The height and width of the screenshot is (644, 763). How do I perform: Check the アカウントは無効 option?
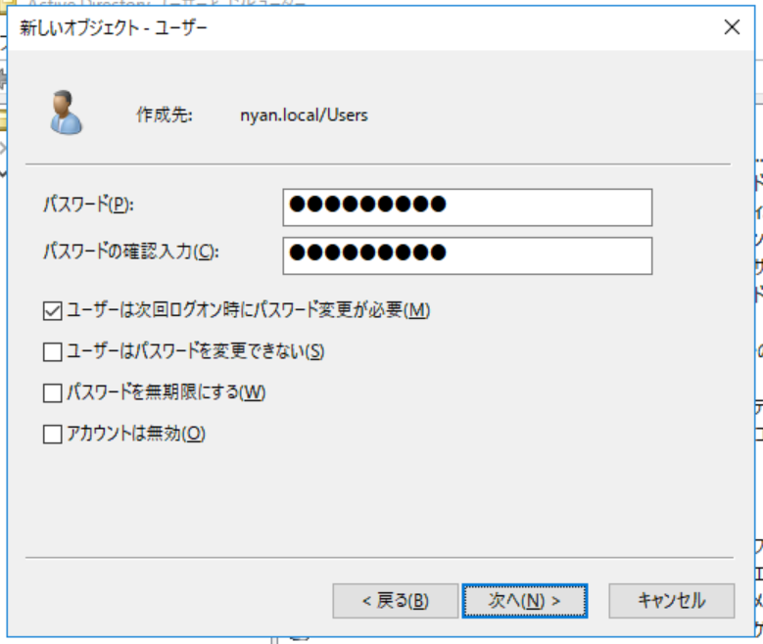53,435
